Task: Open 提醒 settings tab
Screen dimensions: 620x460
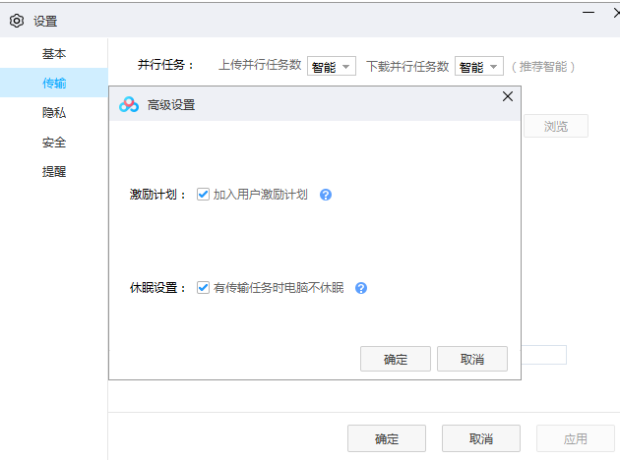Action: click(54, 172)
